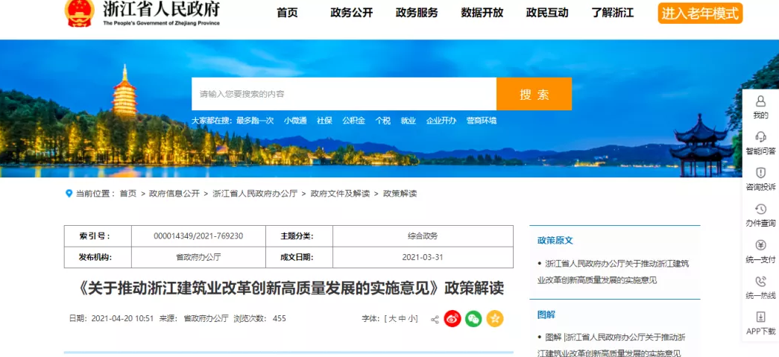Open the 我的 user profile icon
The height and width of the screenshot is (357, 779).
pyautogui.click(x=760, y=101)
